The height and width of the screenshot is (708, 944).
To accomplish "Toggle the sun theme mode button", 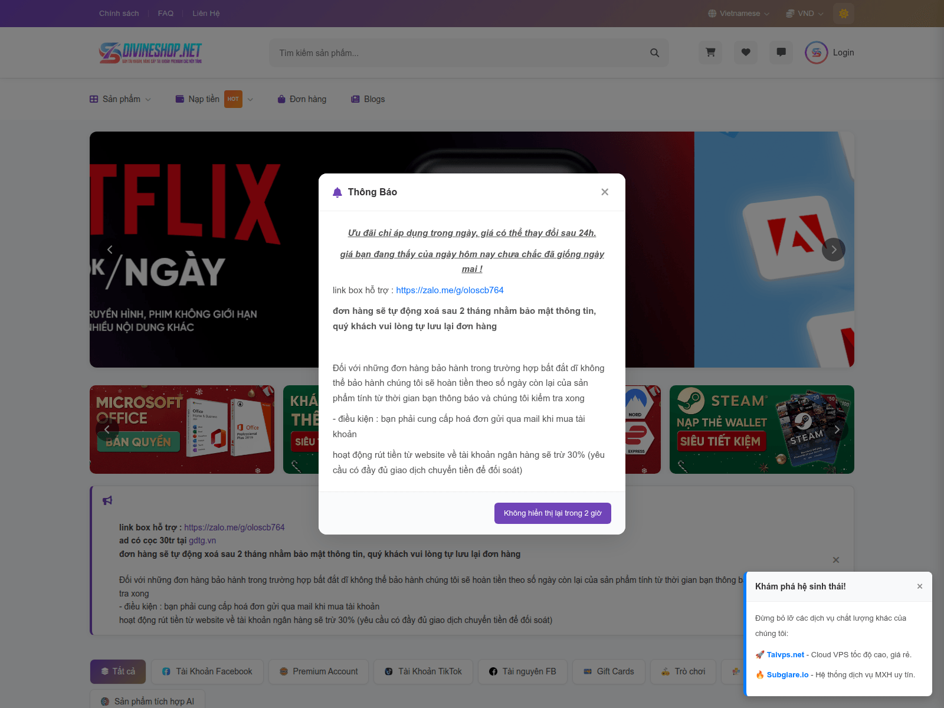I will click(x=844, y=13).
